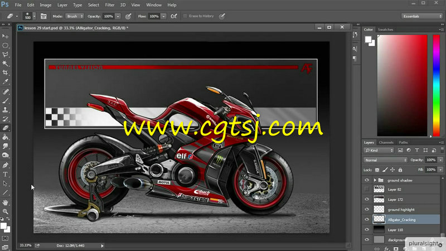The image size is (446, 251).
Task: Switch to the Swatches tab
Action: 385,30
